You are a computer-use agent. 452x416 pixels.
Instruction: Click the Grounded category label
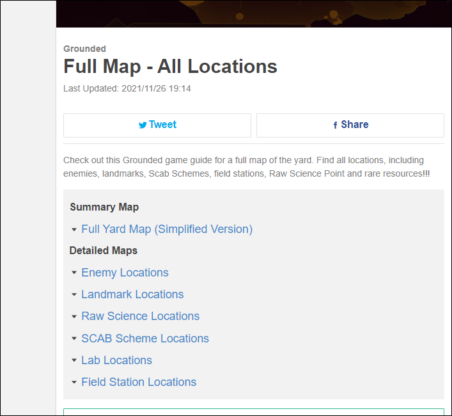[85, 49]
